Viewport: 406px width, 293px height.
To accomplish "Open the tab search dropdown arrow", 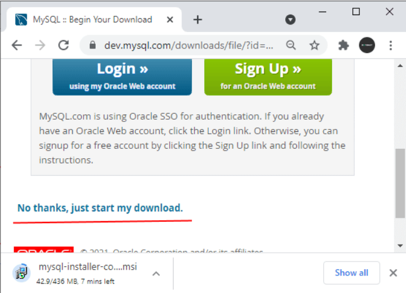I will coord(290,19).
